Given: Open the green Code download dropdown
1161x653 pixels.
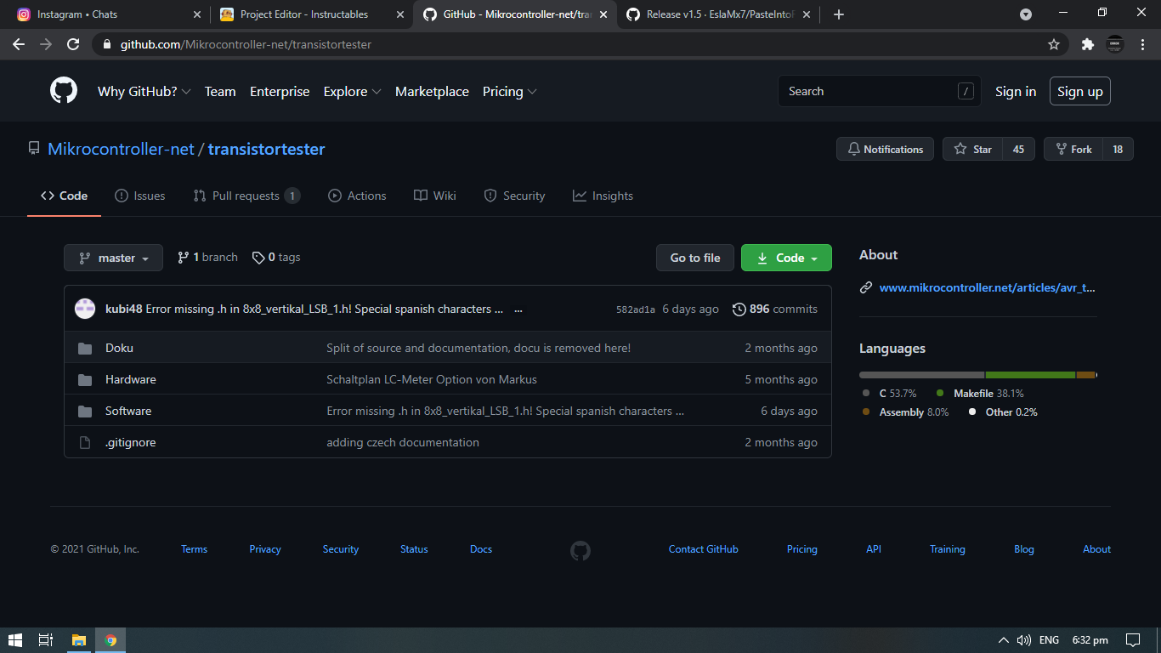Looking at the screenshot, I should pos(786,258).
